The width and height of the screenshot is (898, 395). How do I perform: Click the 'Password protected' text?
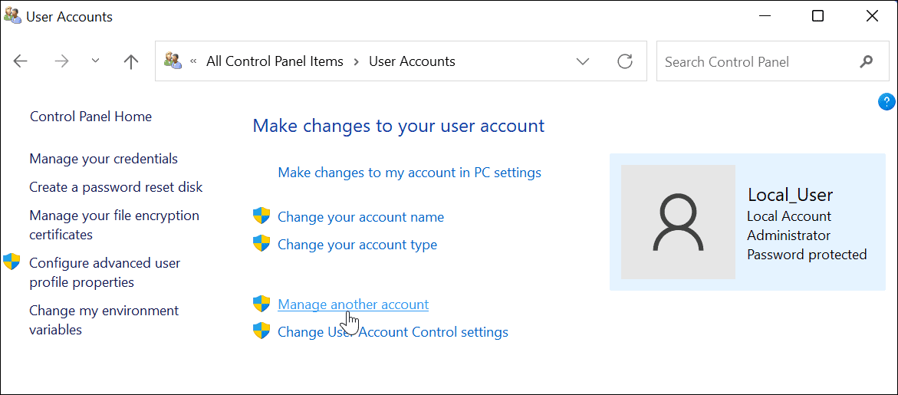pyautogui.click(x=807, y=254)
